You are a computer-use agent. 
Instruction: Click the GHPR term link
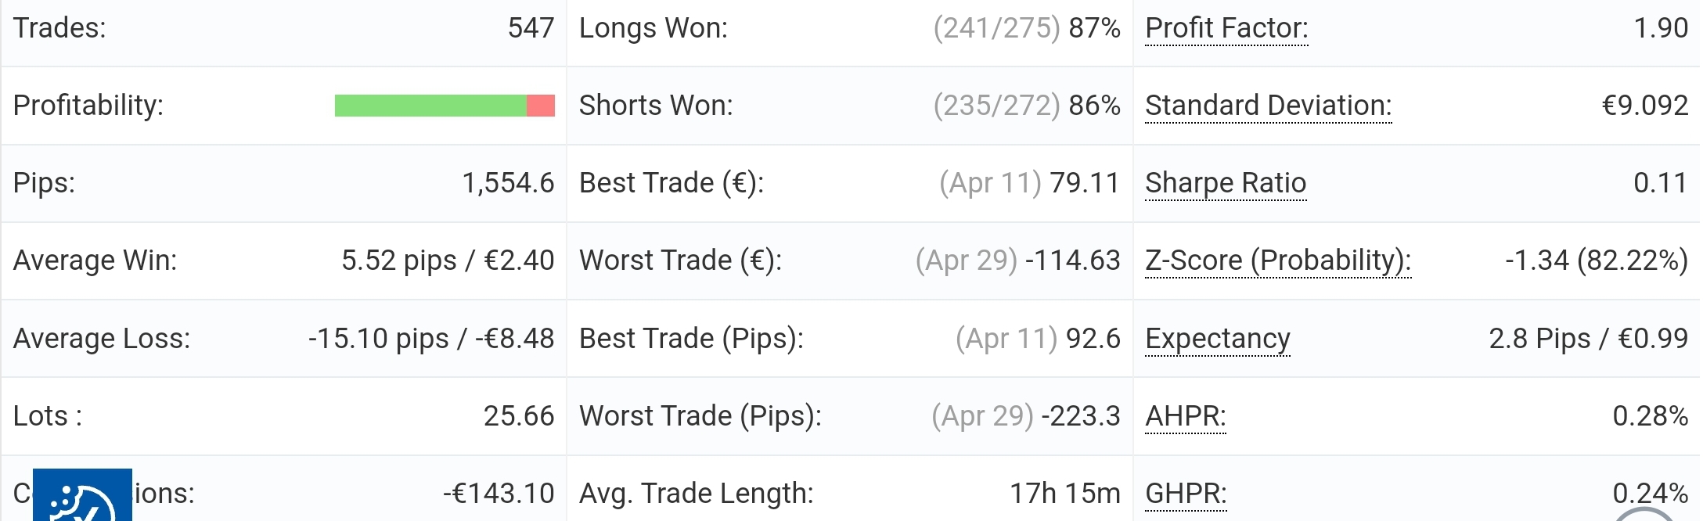point(1186,494)
